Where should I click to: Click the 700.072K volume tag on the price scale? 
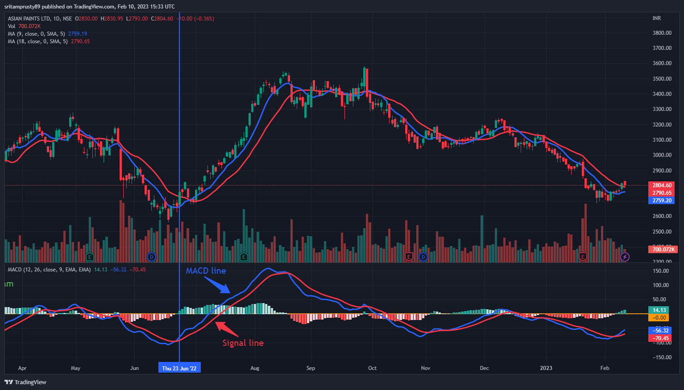click(x=663, y=250)
